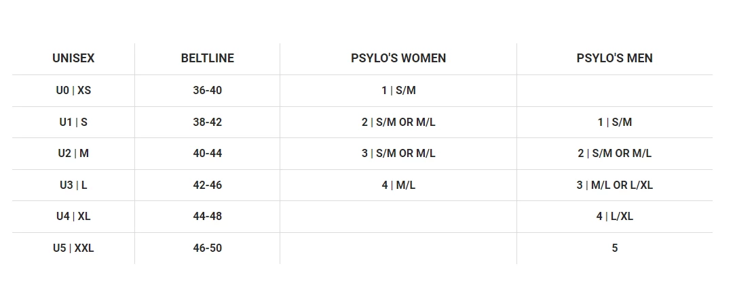
Task: Select the 46-50 beltline cell
Action: click(x=207, y=248)
